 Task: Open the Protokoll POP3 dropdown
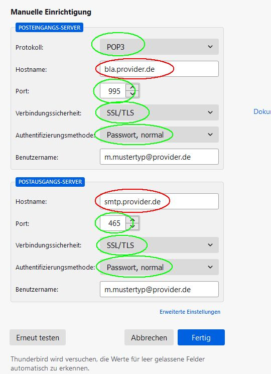coord(159,47)
